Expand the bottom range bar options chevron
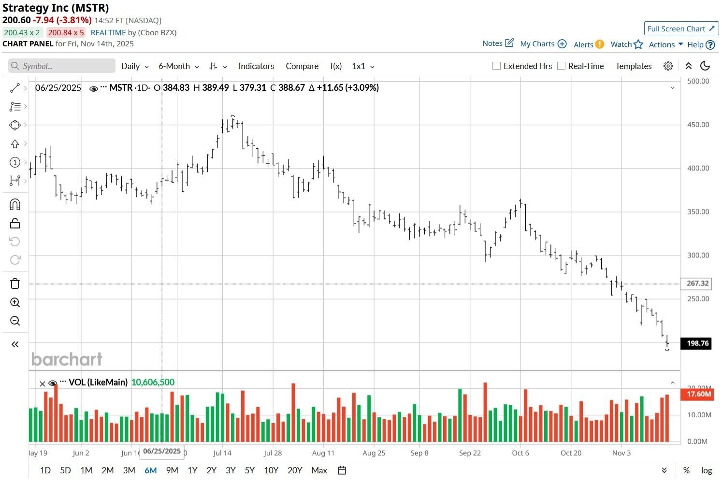Image resolution: width=722 pixels, height=483 pixels. click(x=664, y=470)
